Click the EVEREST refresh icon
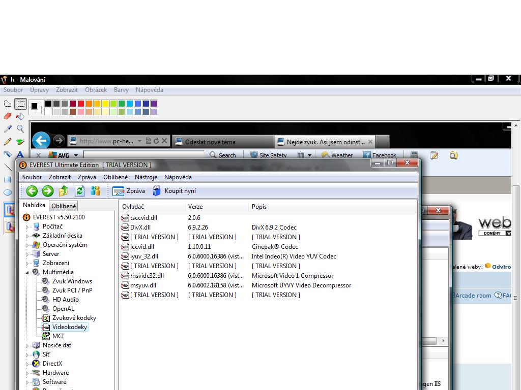Image resolution: width=521 pixels, height=390 pixels. (79, 191)
